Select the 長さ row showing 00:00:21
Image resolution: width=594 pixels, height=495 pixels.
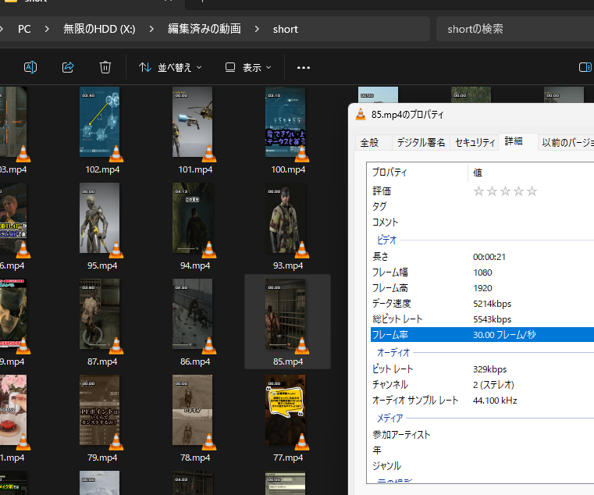point(482,257)
